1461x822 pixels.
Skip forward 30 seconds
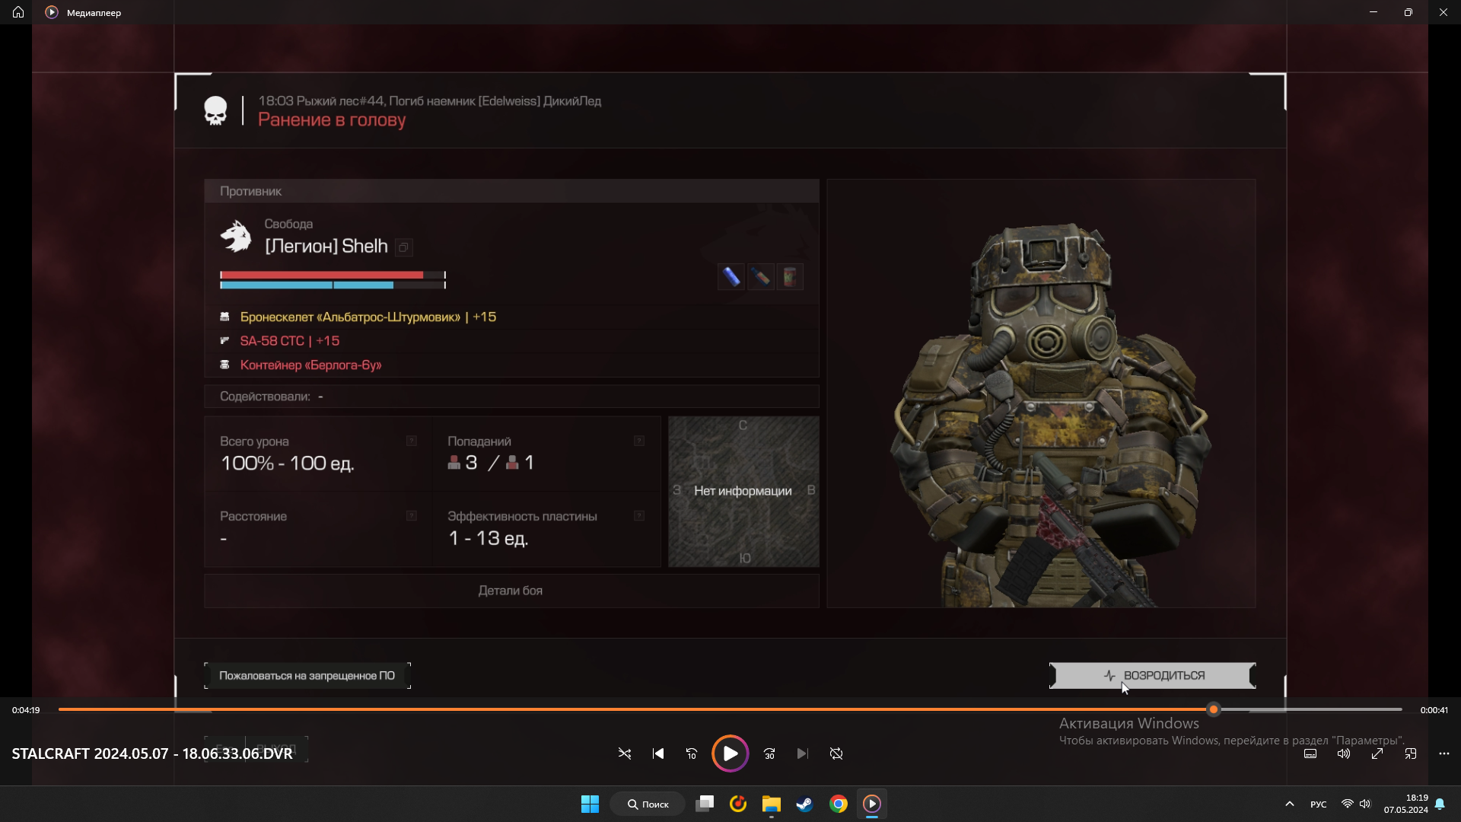coord(769,753)
